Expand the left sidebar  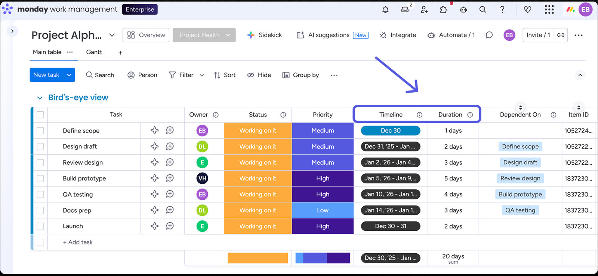(x=12, y=31)
